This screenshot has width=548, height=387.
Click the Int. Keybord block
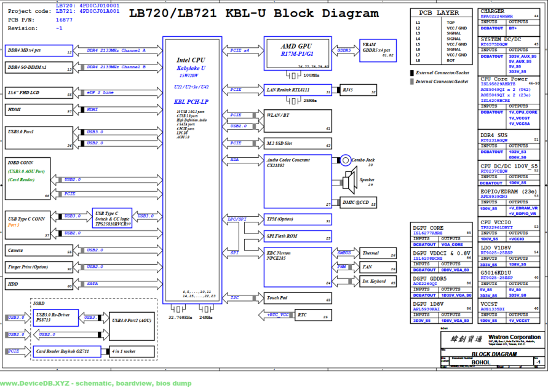(x=378, y=281)
